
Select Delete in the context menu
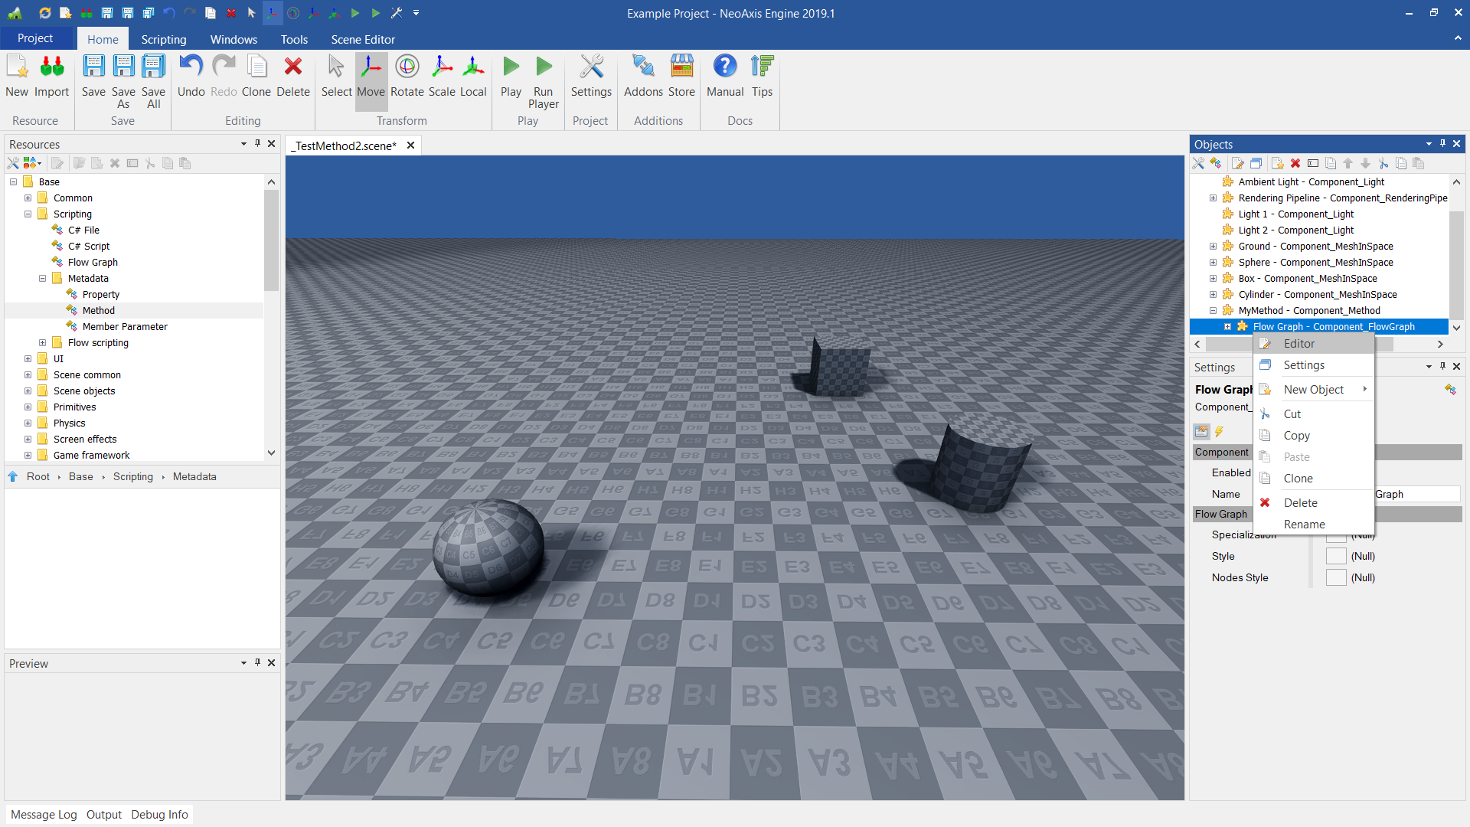pyautogui.click(x=1300, y=503)
